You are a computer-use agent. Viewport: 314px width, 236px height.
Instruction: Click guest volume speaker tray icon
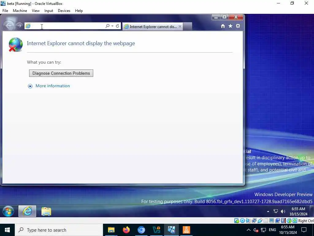pyautogui.click(x=283, y=211)
